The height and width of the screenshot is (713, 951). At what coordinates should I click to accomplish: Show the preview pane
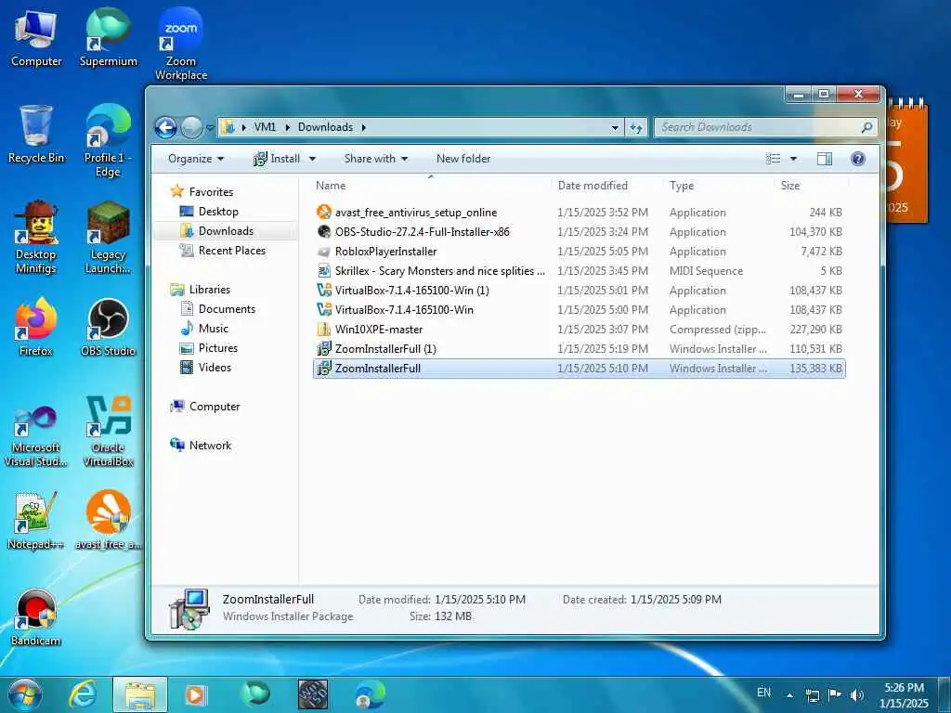click(825, 159)
